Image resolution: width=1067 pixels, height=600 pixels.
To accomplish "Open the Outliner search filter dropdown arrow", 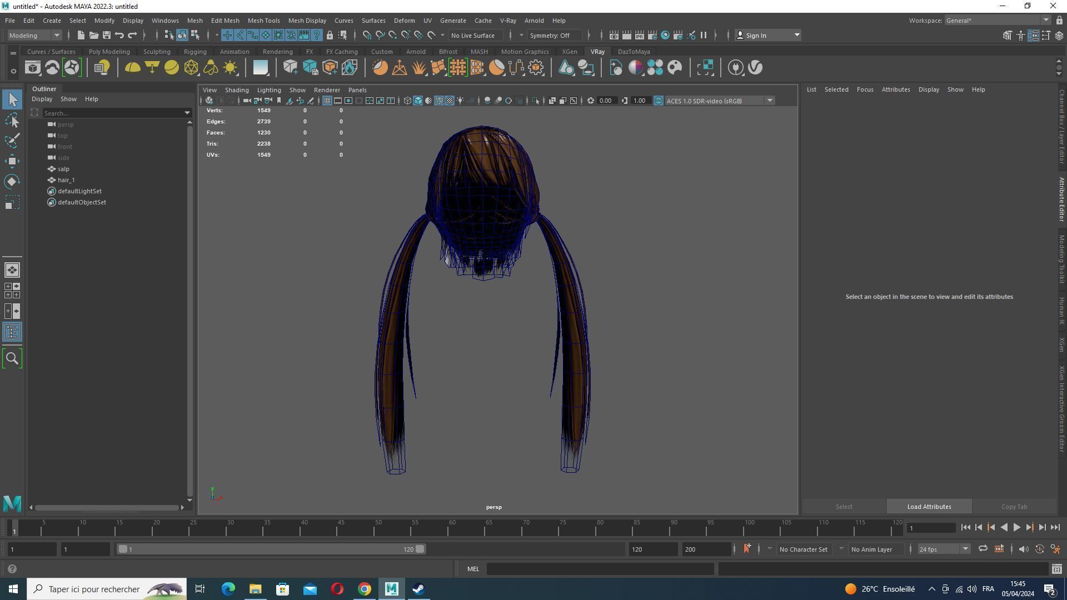I will coord(187,113).
